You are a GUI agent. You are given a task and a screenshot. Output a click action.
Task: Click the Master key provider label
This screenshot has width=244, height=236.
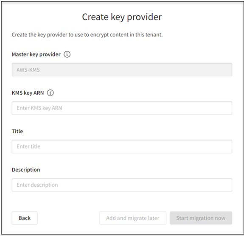pos(36,54)
